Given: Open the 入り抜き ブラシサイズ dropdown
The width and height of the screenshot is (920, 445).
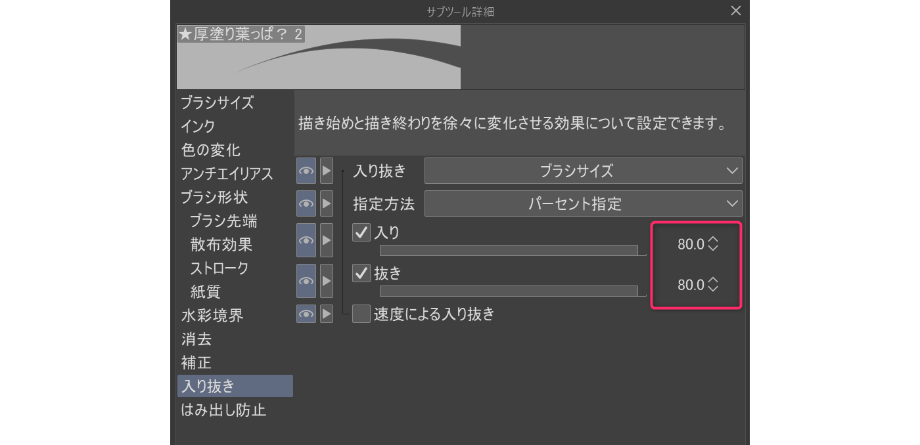Looking at the screenshot, I should click(x=583, y=171).
